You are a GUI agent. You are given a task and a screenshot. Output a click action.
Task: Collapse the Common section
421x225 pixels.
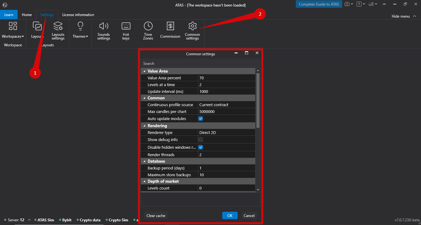coord(145,98)
